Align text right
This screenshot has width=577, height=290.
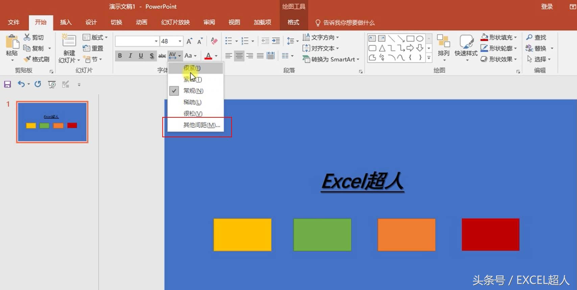tap(249, 56)
